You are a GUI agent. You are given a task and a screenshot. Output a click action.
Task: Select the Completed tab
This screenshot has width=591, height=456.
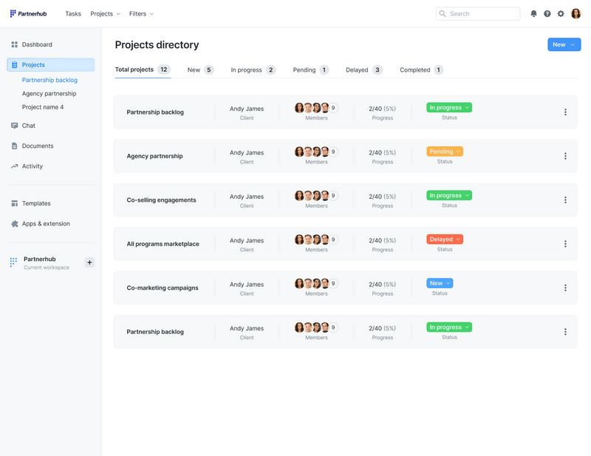click(x=420, y=70)
